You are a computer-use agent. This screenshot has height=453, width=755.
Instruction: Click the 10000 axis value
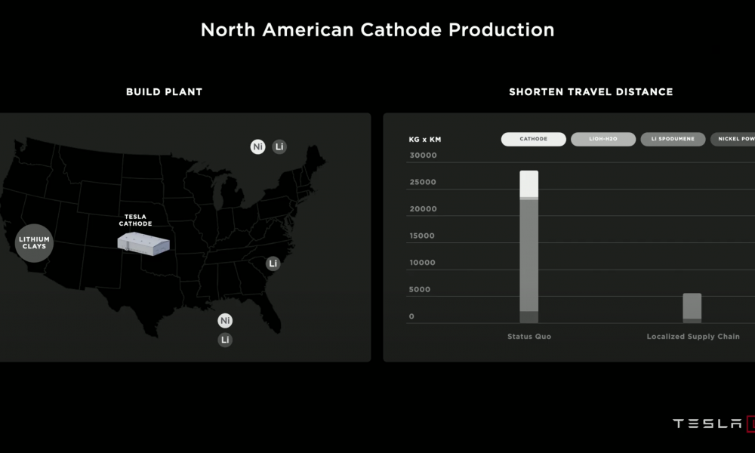click(x=422, y=263)
